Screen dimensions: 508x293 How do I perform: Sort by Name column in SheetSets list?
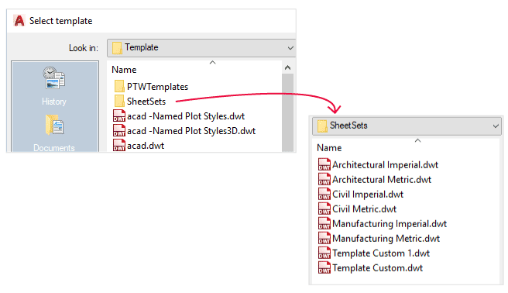329,148
